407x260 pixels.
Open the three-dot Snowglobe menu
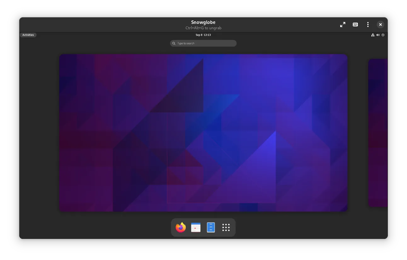click(368, 25)
